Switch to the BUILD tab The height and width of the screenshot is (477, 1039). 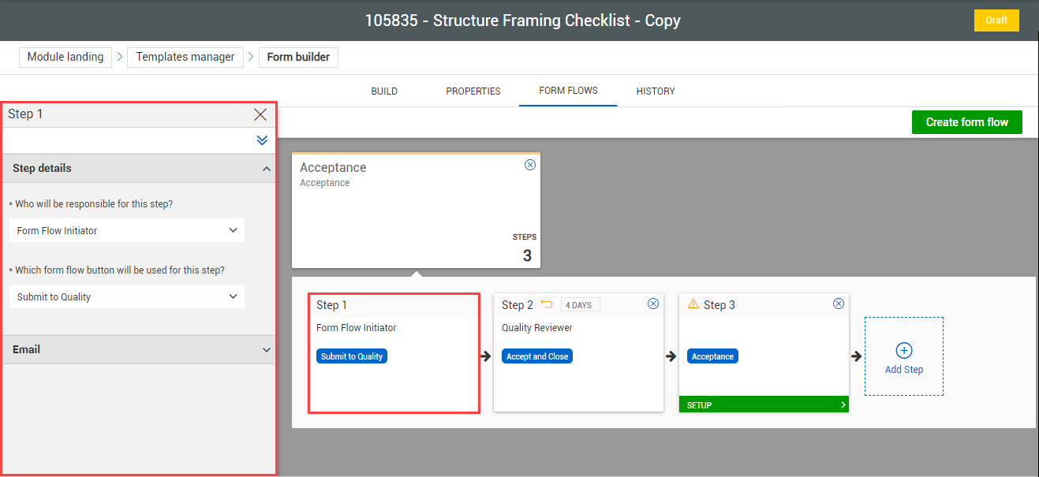coord(384,91)
